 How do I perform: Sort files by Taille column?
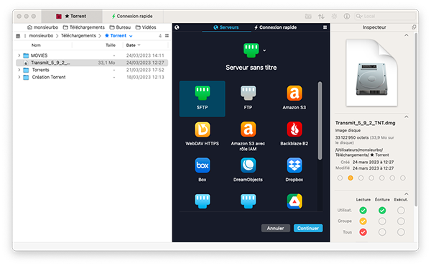(x=111, y=45)
